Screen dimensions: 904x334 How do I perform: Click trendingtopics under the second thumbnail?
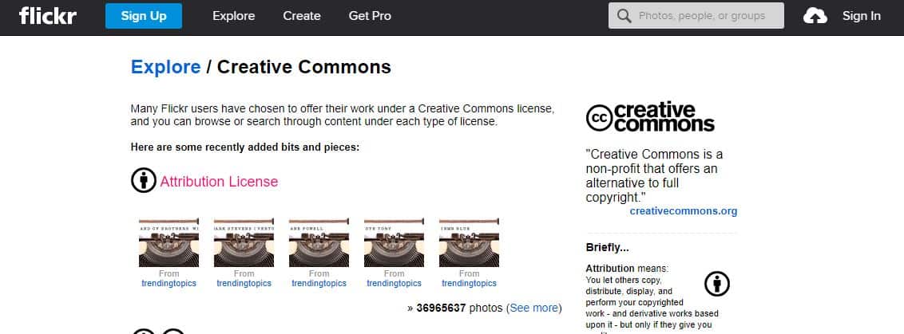244,283
